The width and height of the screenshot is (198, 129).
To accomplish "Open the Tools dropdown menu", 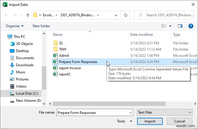I will coord(124,121).
